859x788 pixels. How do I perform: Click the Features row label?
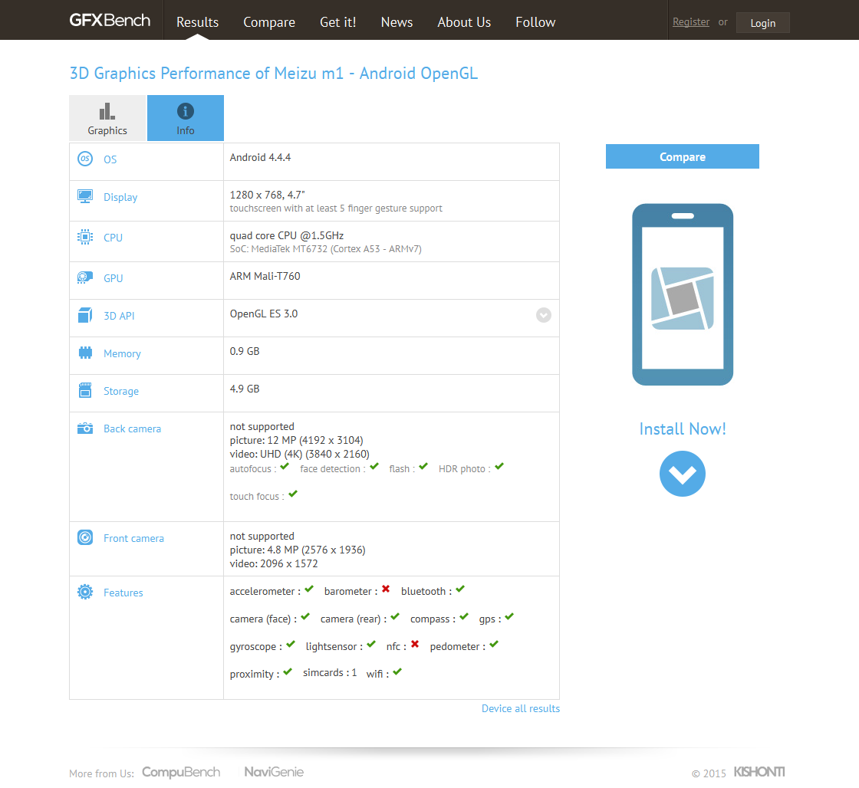123,593
